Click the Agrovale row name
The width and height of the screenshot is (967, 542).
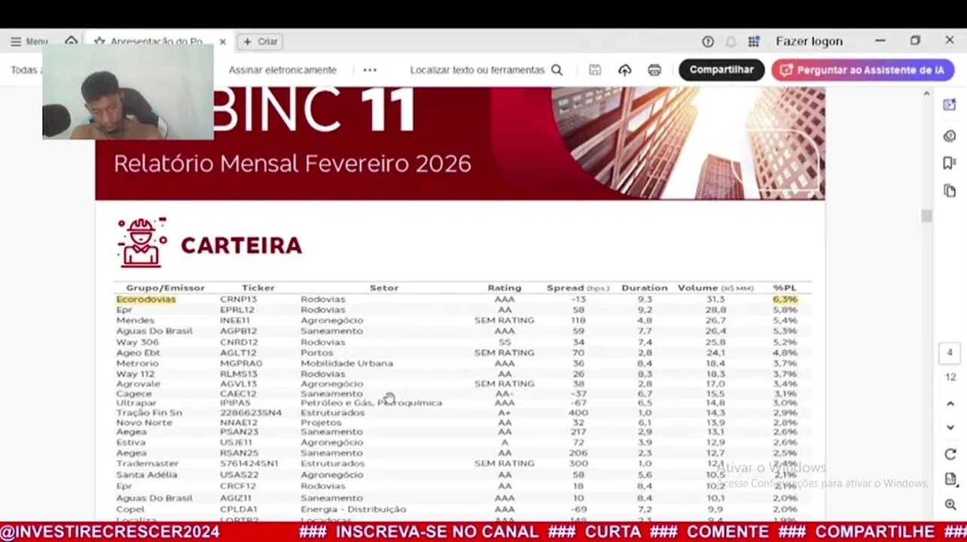138,384
